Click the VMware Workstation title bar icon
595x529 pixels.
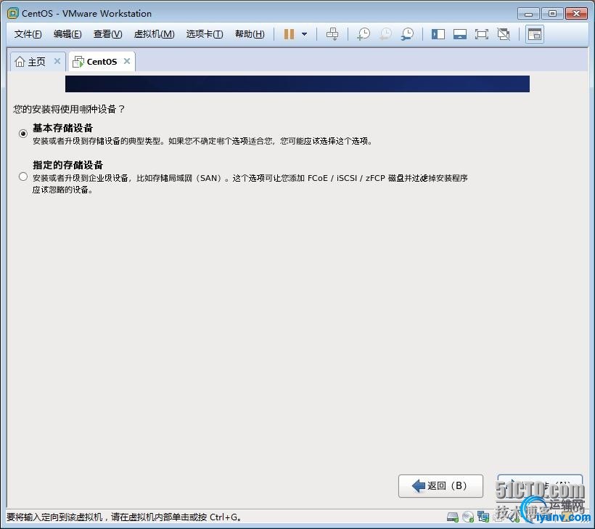coord(12,13)
